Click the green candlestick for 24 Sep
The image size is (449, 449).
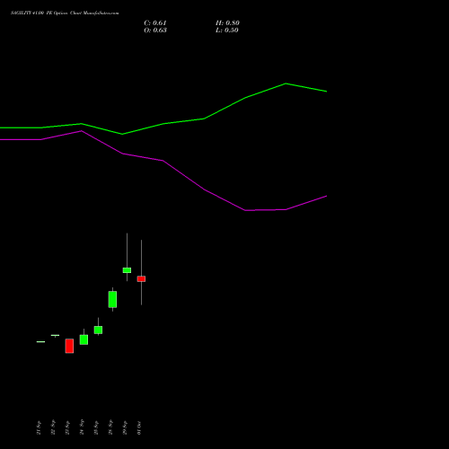click(84, 339)
